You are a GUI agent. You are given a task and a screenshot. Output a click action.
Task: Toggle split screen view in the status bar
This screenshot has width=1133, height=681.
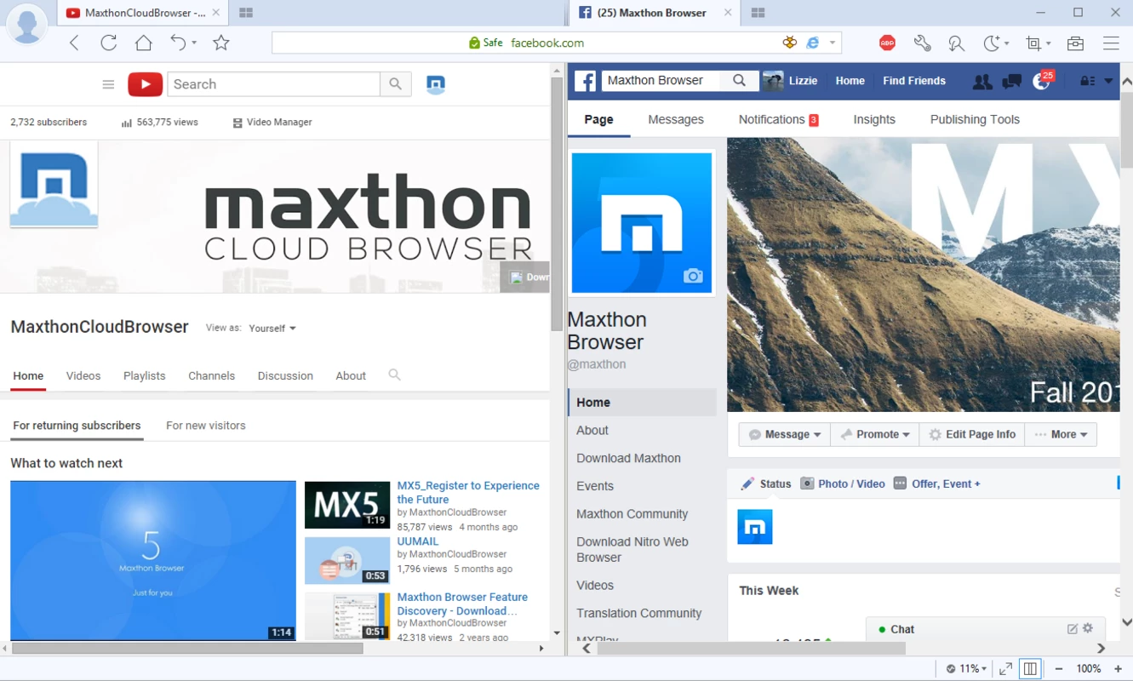point(1029,668)
